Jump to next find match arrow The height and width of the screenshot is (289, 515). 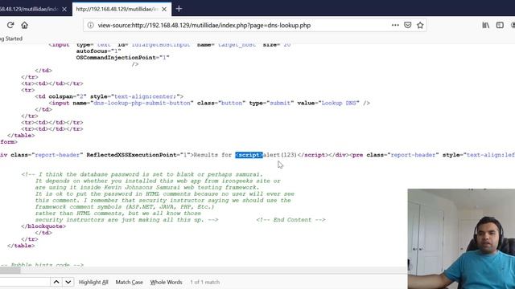pyautogui.click(x=68, y=282)
